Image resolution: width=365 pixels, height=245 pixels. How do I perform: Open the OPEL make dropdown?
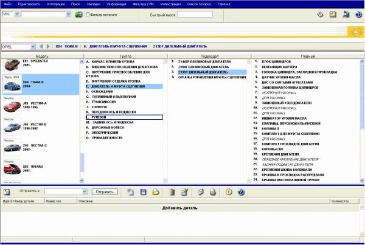(33, 47)
